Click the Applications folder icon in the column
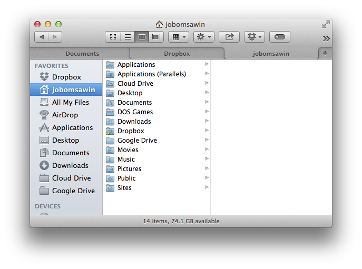 pyautogui.click(x=110, y=65)
